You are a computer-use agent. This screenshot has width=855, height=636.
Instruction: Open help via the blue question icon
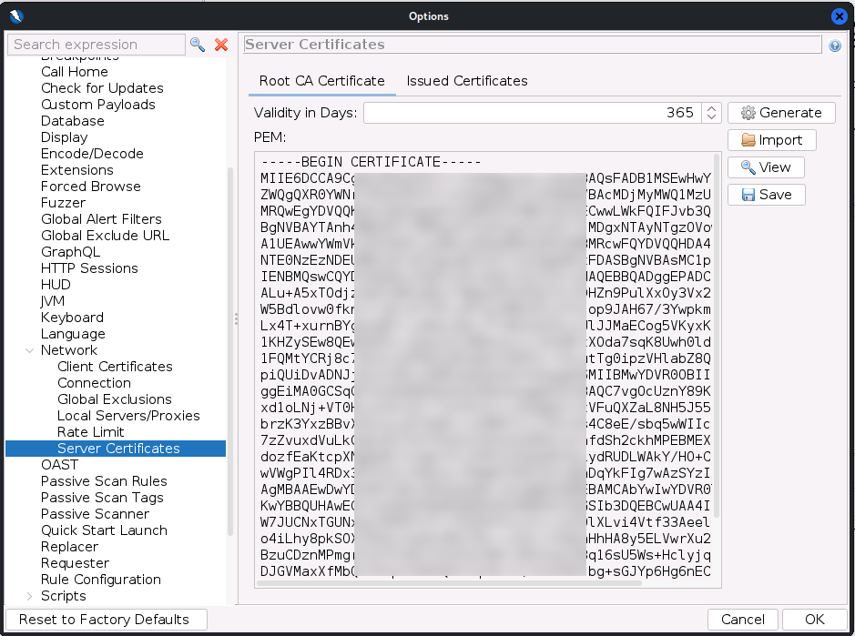point(834,45)
